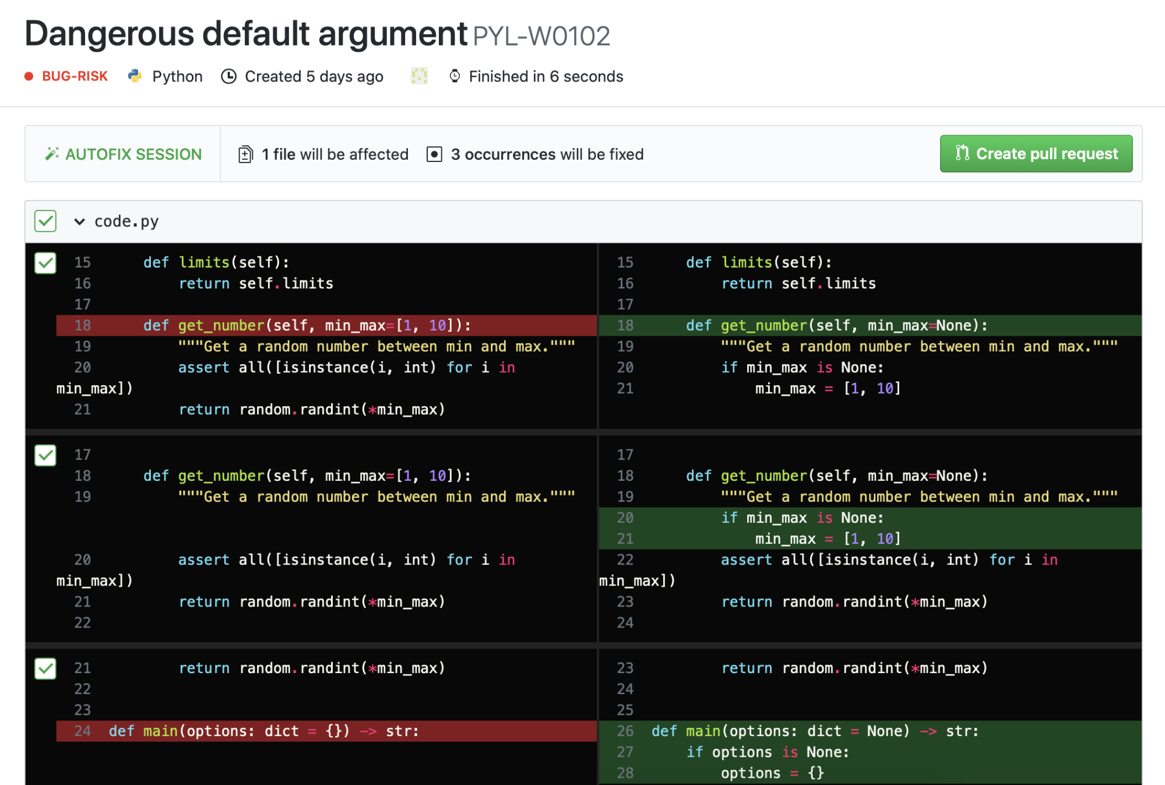Click the target icon beside '3 occurrences'
This screenshot has width=1165, height=785.
click(435, 154)
